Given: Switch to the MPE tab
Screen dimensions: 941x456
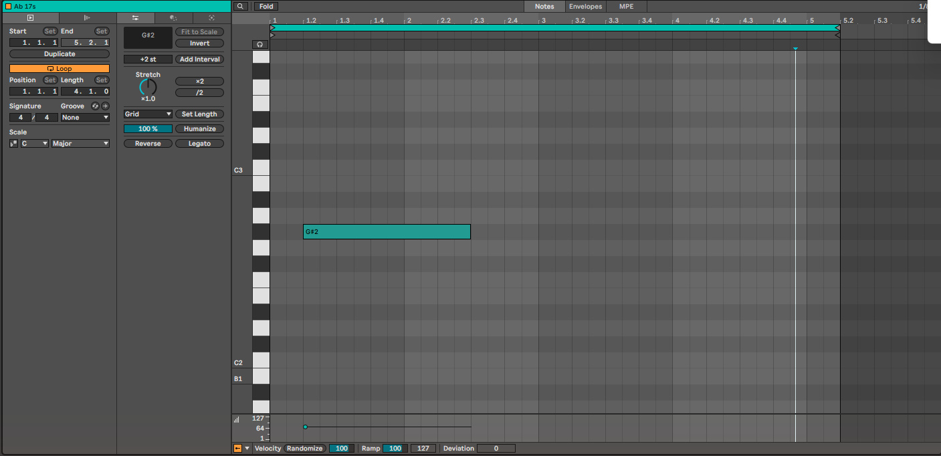Looking at the screenshot, I should [x=627, y=7].
